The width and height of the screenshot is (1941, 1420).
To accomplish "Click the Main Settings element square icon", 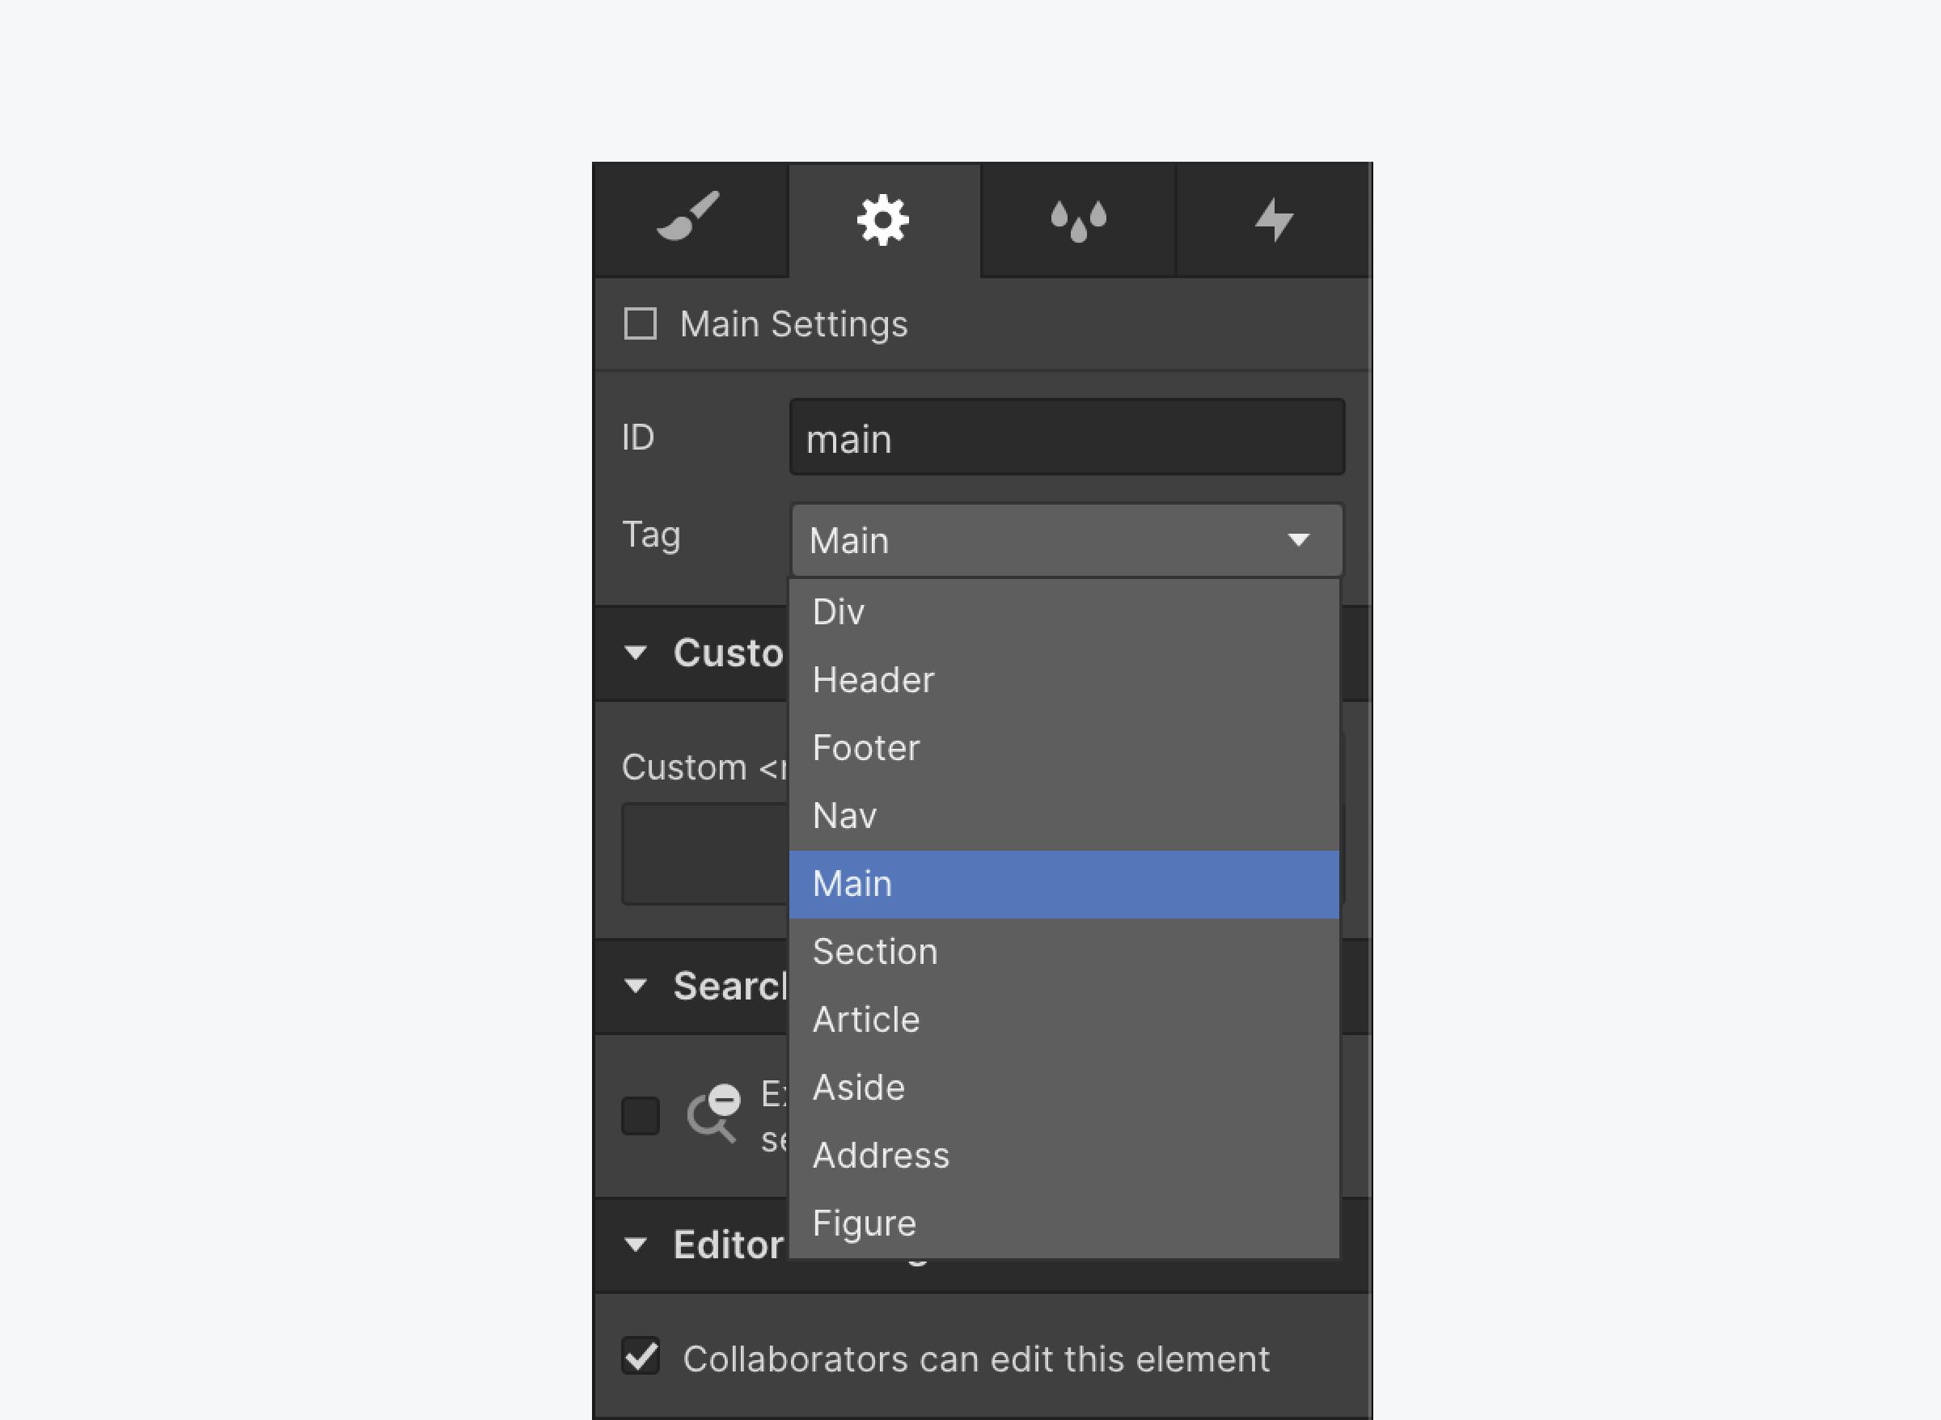I will coord(640,324).
